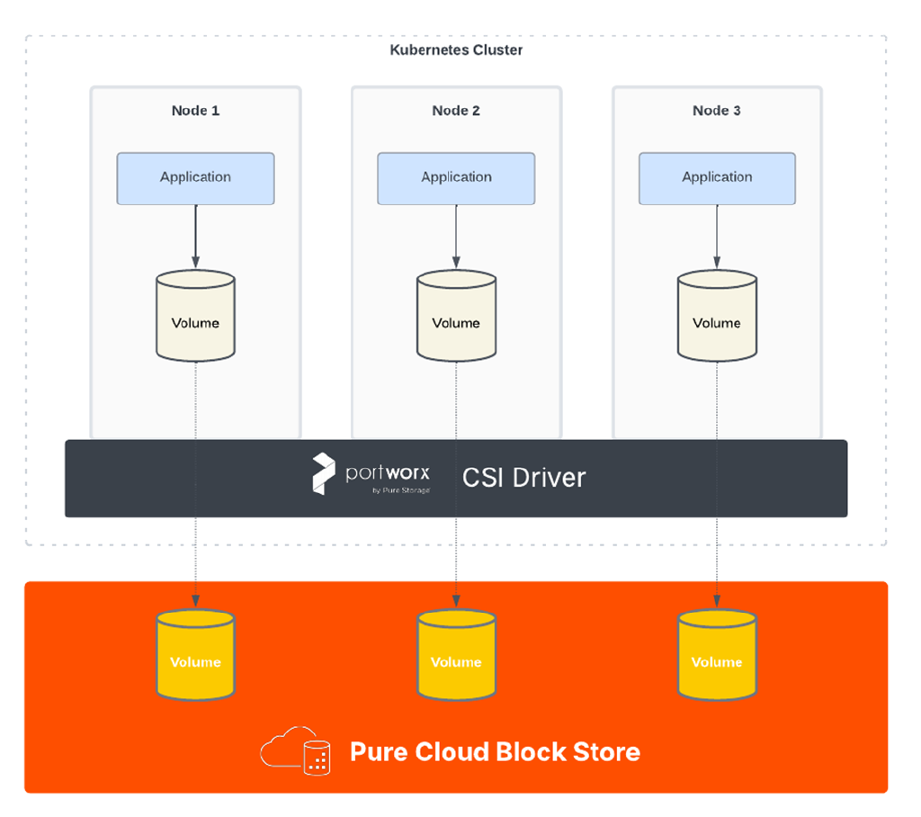This screenshot has height=817, width=921.
Task: Click the Application box in Node 1
Action: [195, 178]
